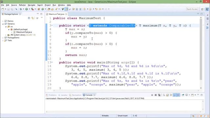Click the Open Task briefcase icon
The image size is (210, 118).
(x=52, y=9)
